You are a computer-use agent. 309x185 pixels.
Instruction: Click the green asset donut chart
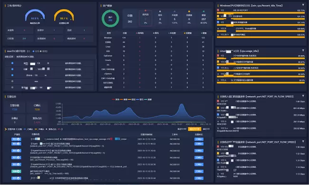point(110,19)
